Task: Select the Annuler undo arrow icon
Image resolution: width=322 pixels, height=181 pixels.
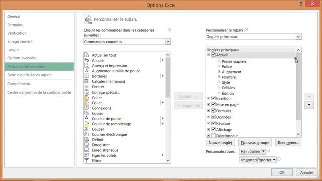Action: coord(87,60)
